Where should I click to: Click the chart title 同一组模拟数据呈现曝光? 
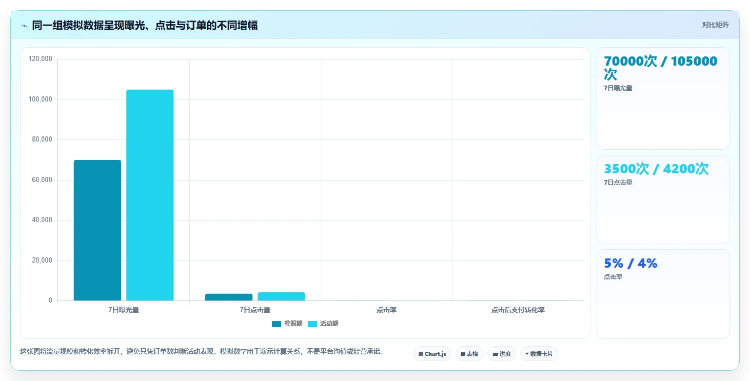tap(145, 26)
